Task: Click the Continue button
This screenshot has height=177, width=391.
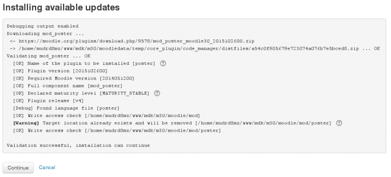Action: pyautogui.click(x=18, y=168)
